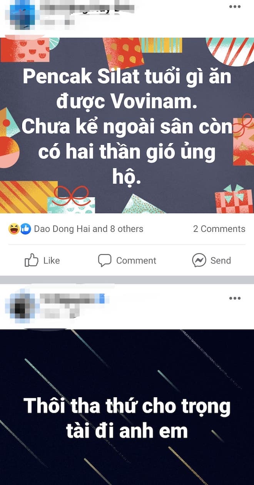Image resolution: width=254 pixels, height=485 pixels.
Task: Tap the Messenger Send icon
Action: pyautogui.click(x=199, y=261)
